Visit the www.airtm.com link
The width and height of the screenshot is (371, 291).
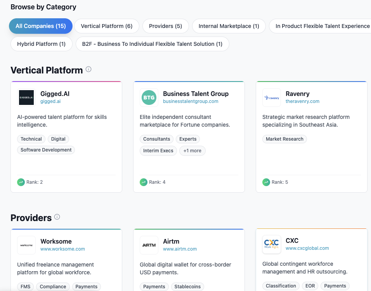pos(180,249)
